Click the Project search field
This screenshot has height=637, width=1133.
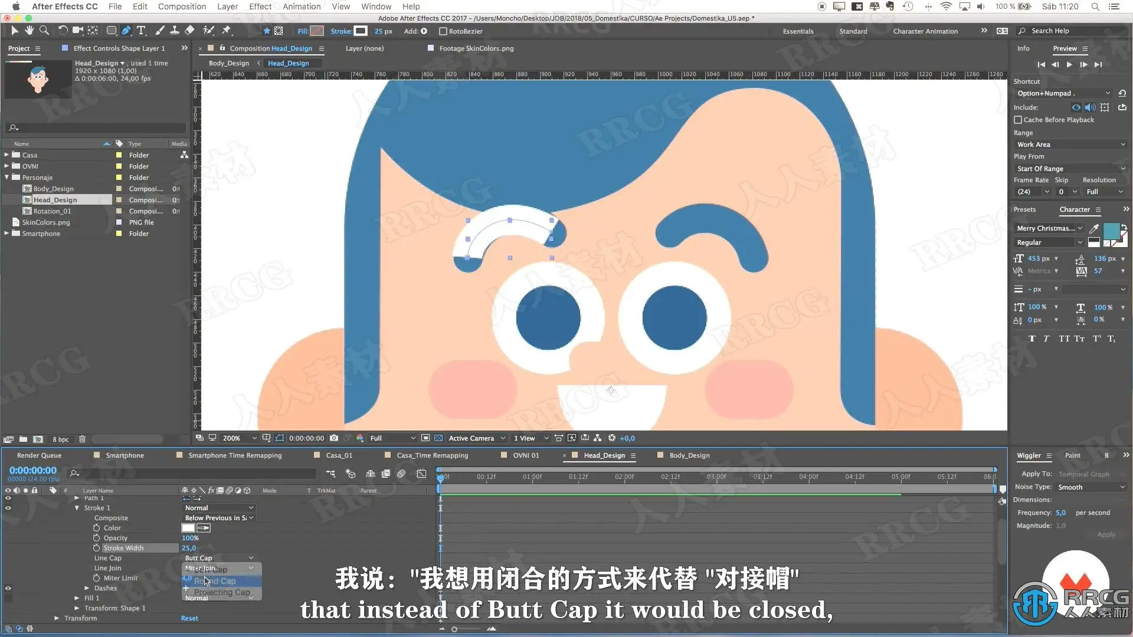pos(97,127)
